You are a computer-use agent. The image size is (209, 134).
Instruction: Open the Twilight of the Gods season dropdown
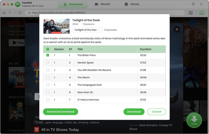coord(87,30)
